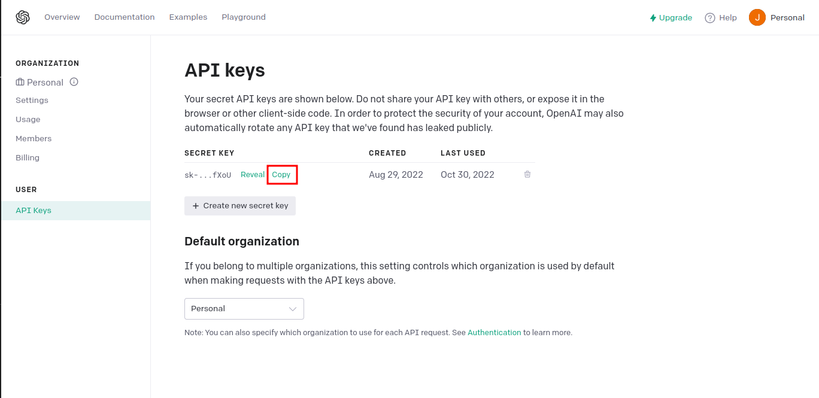The width and height of the screenshot is (819, 398).
Task: Select Billing in the sidebar
Action: click(x=28, y=158)
